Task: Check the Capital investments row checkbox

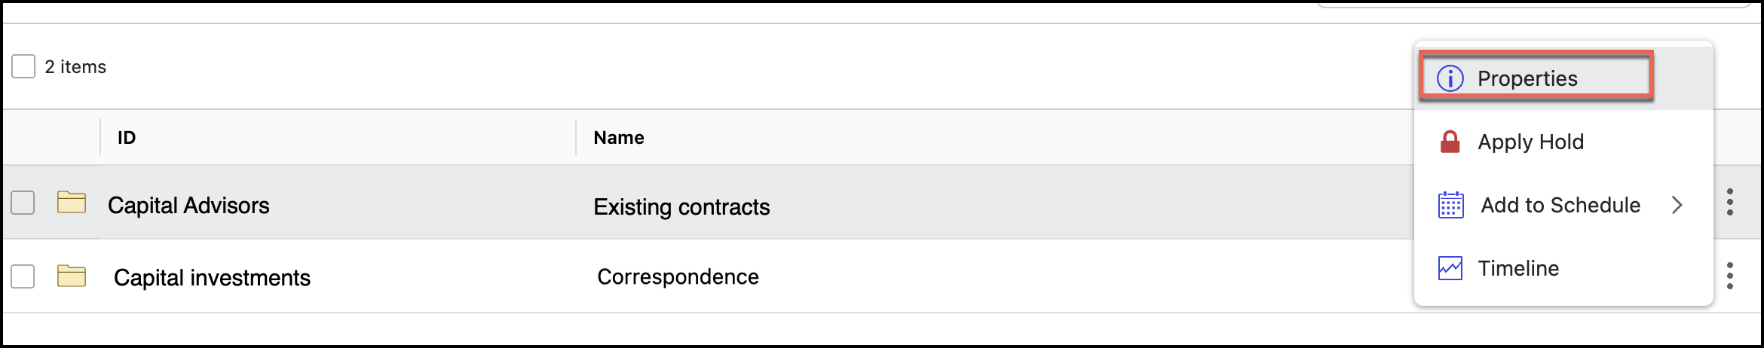Action: coord(23,276)
